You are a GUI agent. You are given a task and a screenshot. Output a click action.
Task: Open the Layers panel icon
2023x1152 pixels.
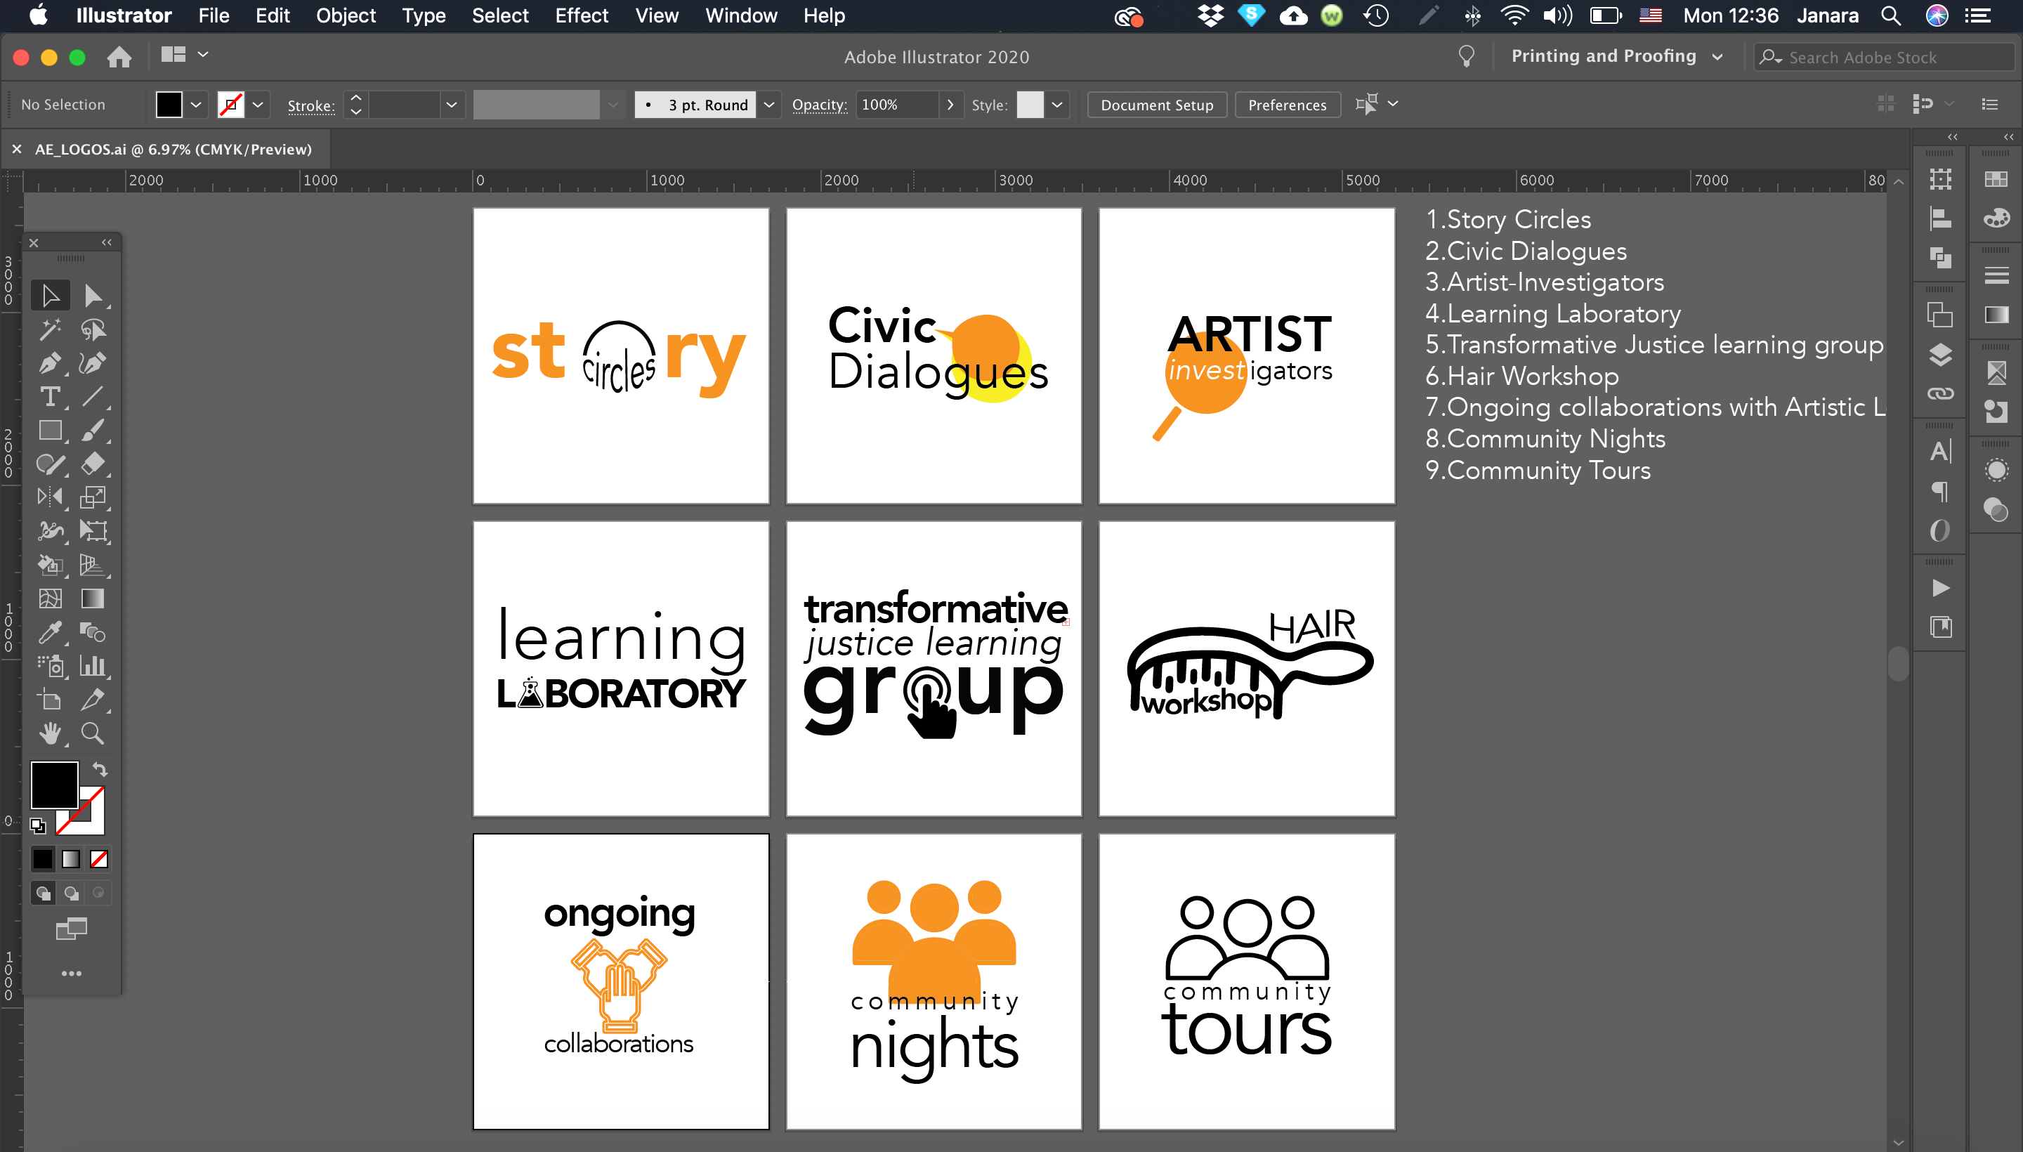(x=1940, y=355)
